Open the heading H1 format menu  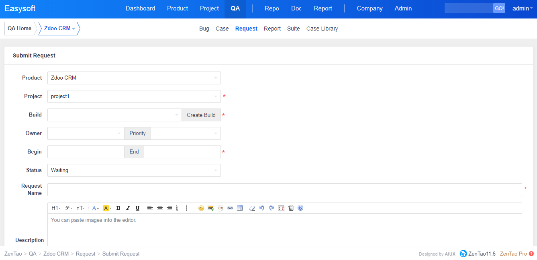56,208
